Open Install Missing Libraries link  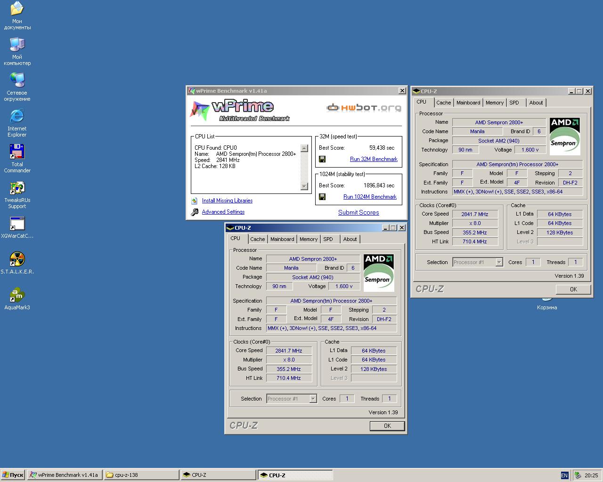click(227, 201)
